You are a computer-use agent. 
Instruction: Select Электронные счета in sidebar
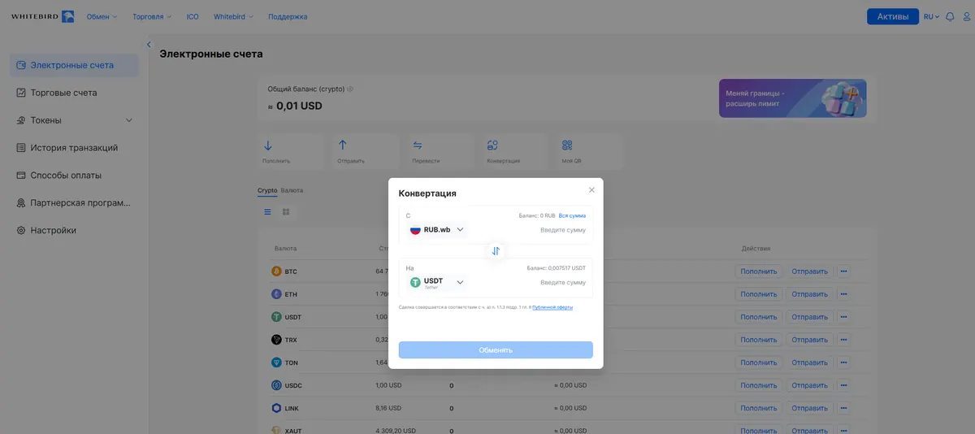click(74, 65)
